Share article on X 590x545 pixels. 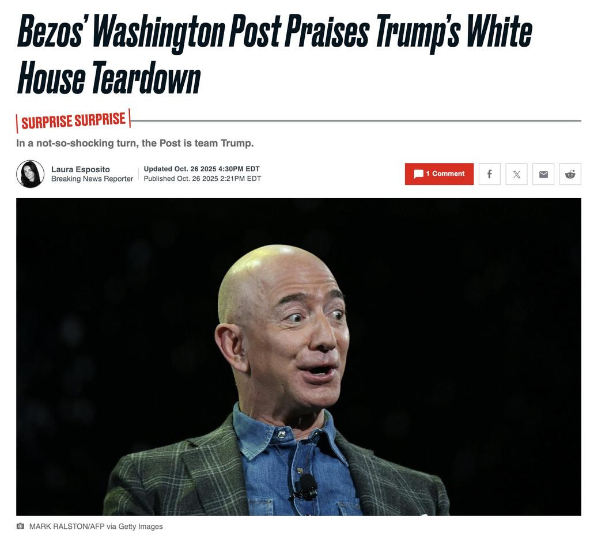click(517, 174)
